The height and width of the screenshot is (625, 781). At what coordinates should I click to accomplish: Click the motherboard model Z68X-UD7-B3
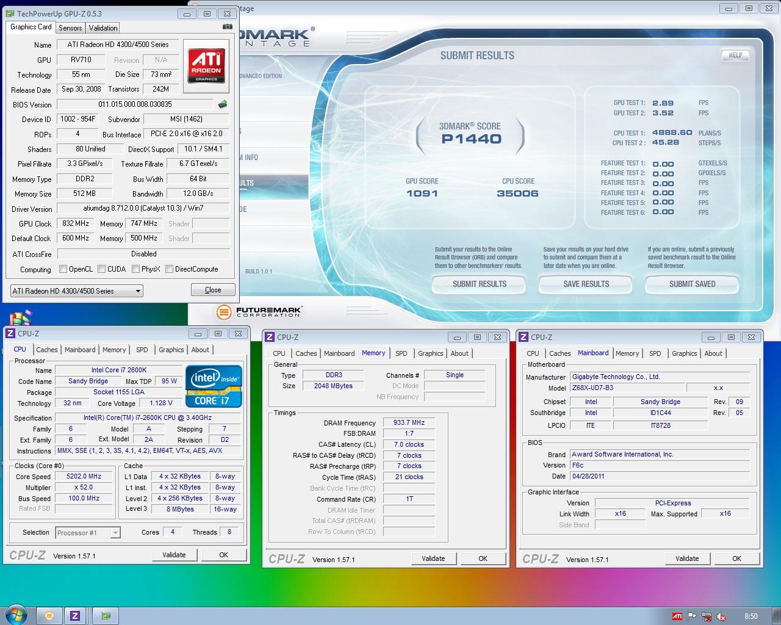(627, 388)
